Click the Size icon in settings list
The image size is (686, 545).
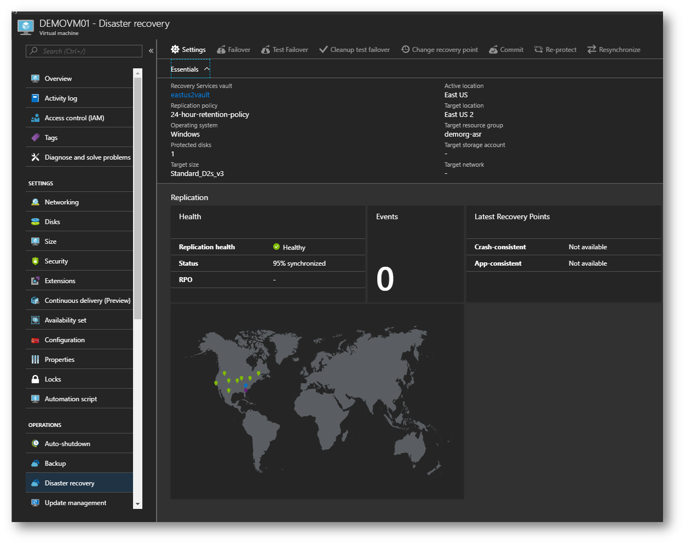point(35,241)
